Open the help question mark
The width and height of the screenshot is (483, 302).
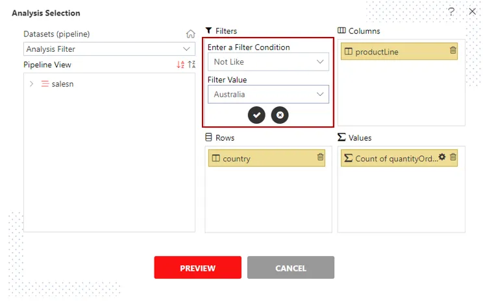pyautogui.click(x=451, y=12)
